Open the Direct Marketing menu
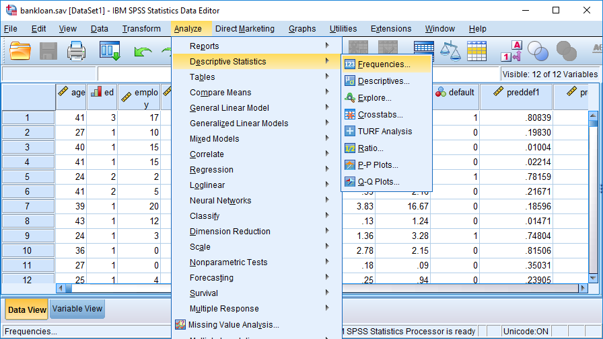 click(x=245, y=29)
